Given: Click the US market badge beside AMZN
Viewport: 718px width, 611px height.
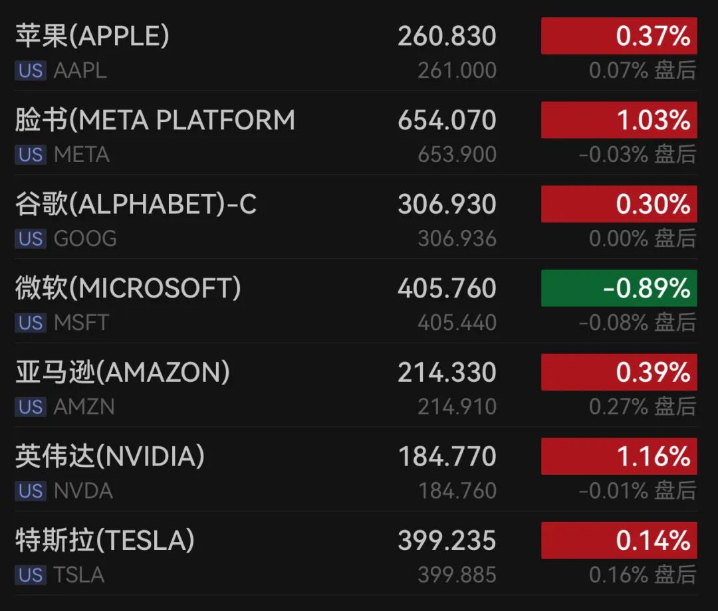Looking at the screenshot, I should tap(31, 406).
